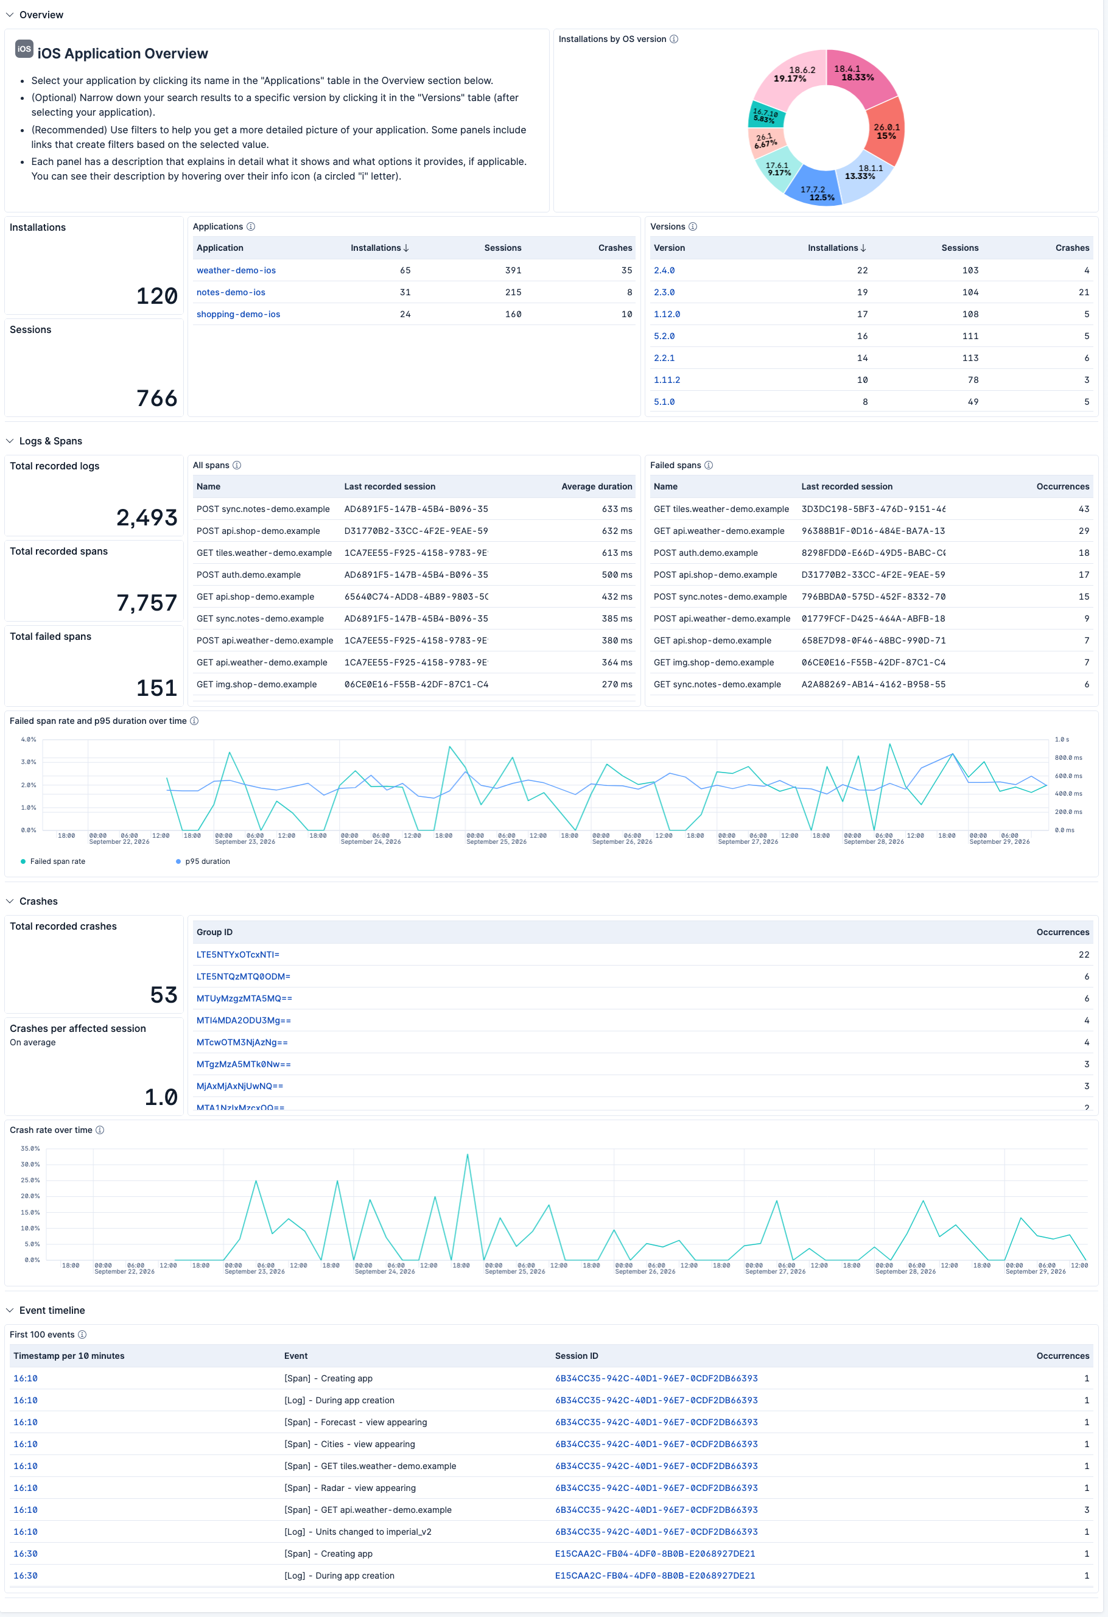This screenshot has height=1617, width=1108.
Task: Collapse the Overview section
Action: 10,15
